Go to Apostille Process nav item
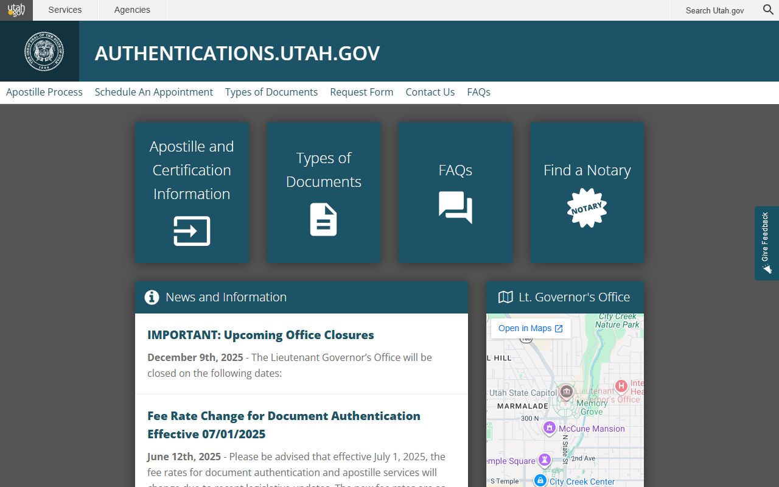This screenshot has width=779, height=487. [44, 92]
